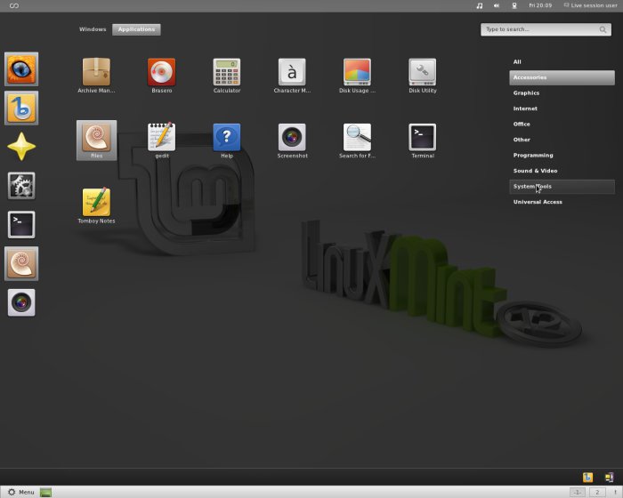623x498 pixels.
Task: Launch Brasero disc burner
Action: click(x=161, y=76)
